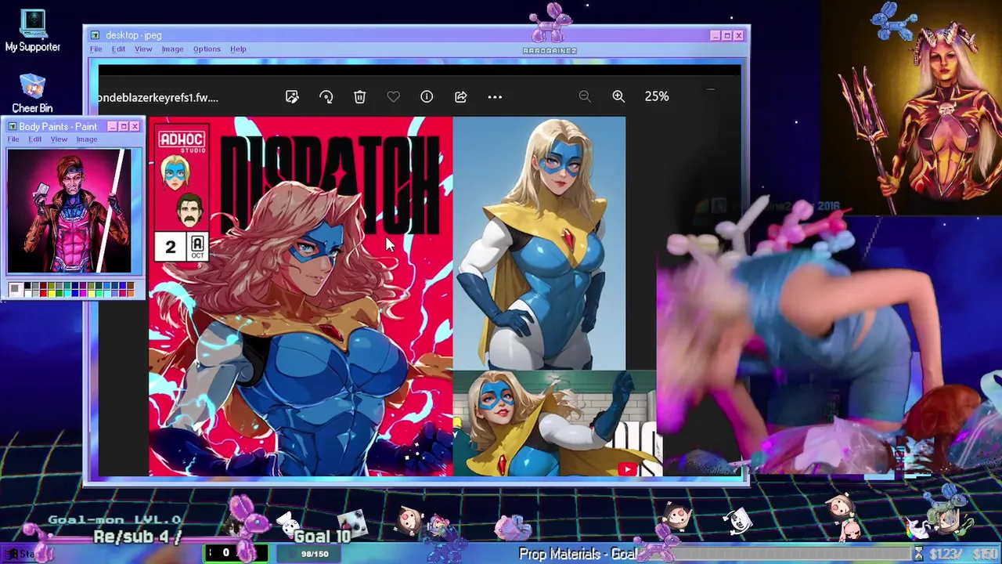Viewport: 1002px width, 564px height.
Task: Click the current color indicator in Paint palette
Action: (x=16, y=290)
